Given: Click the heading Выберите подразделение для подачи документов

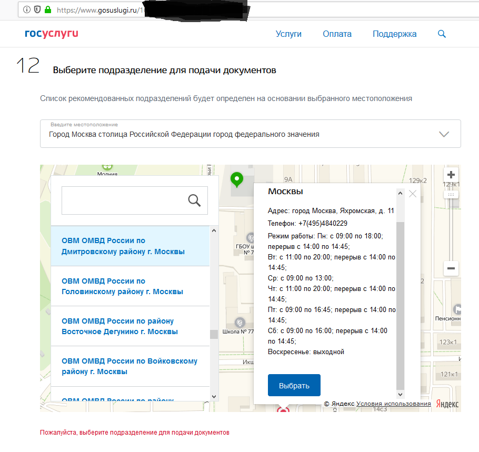Looking at the screenshot, I should pyautogui.click(x=164, y=70).
